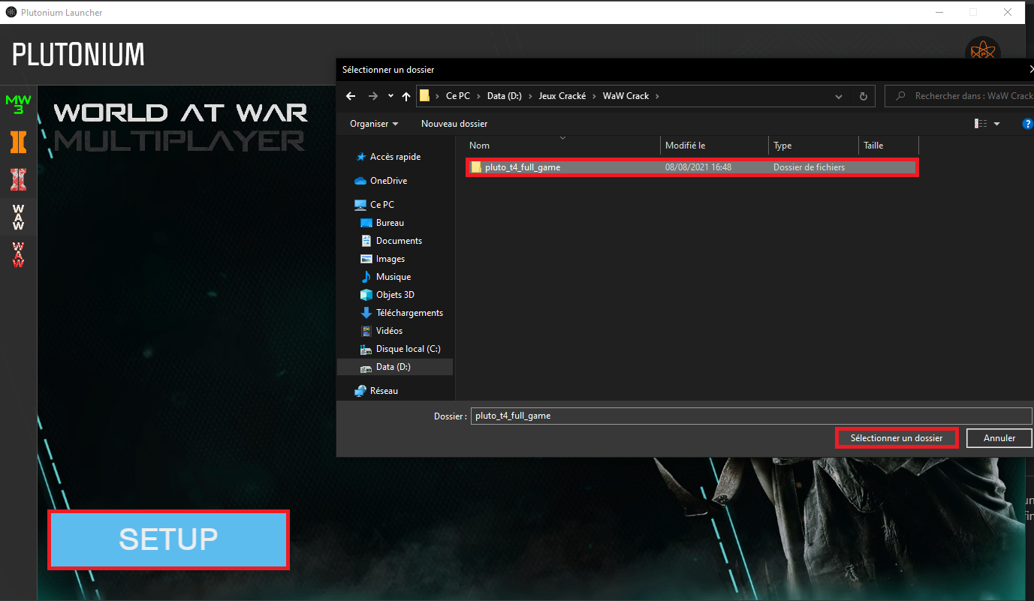
Task: Open help icon in dialog
Action: click(x=1028, y=124)
